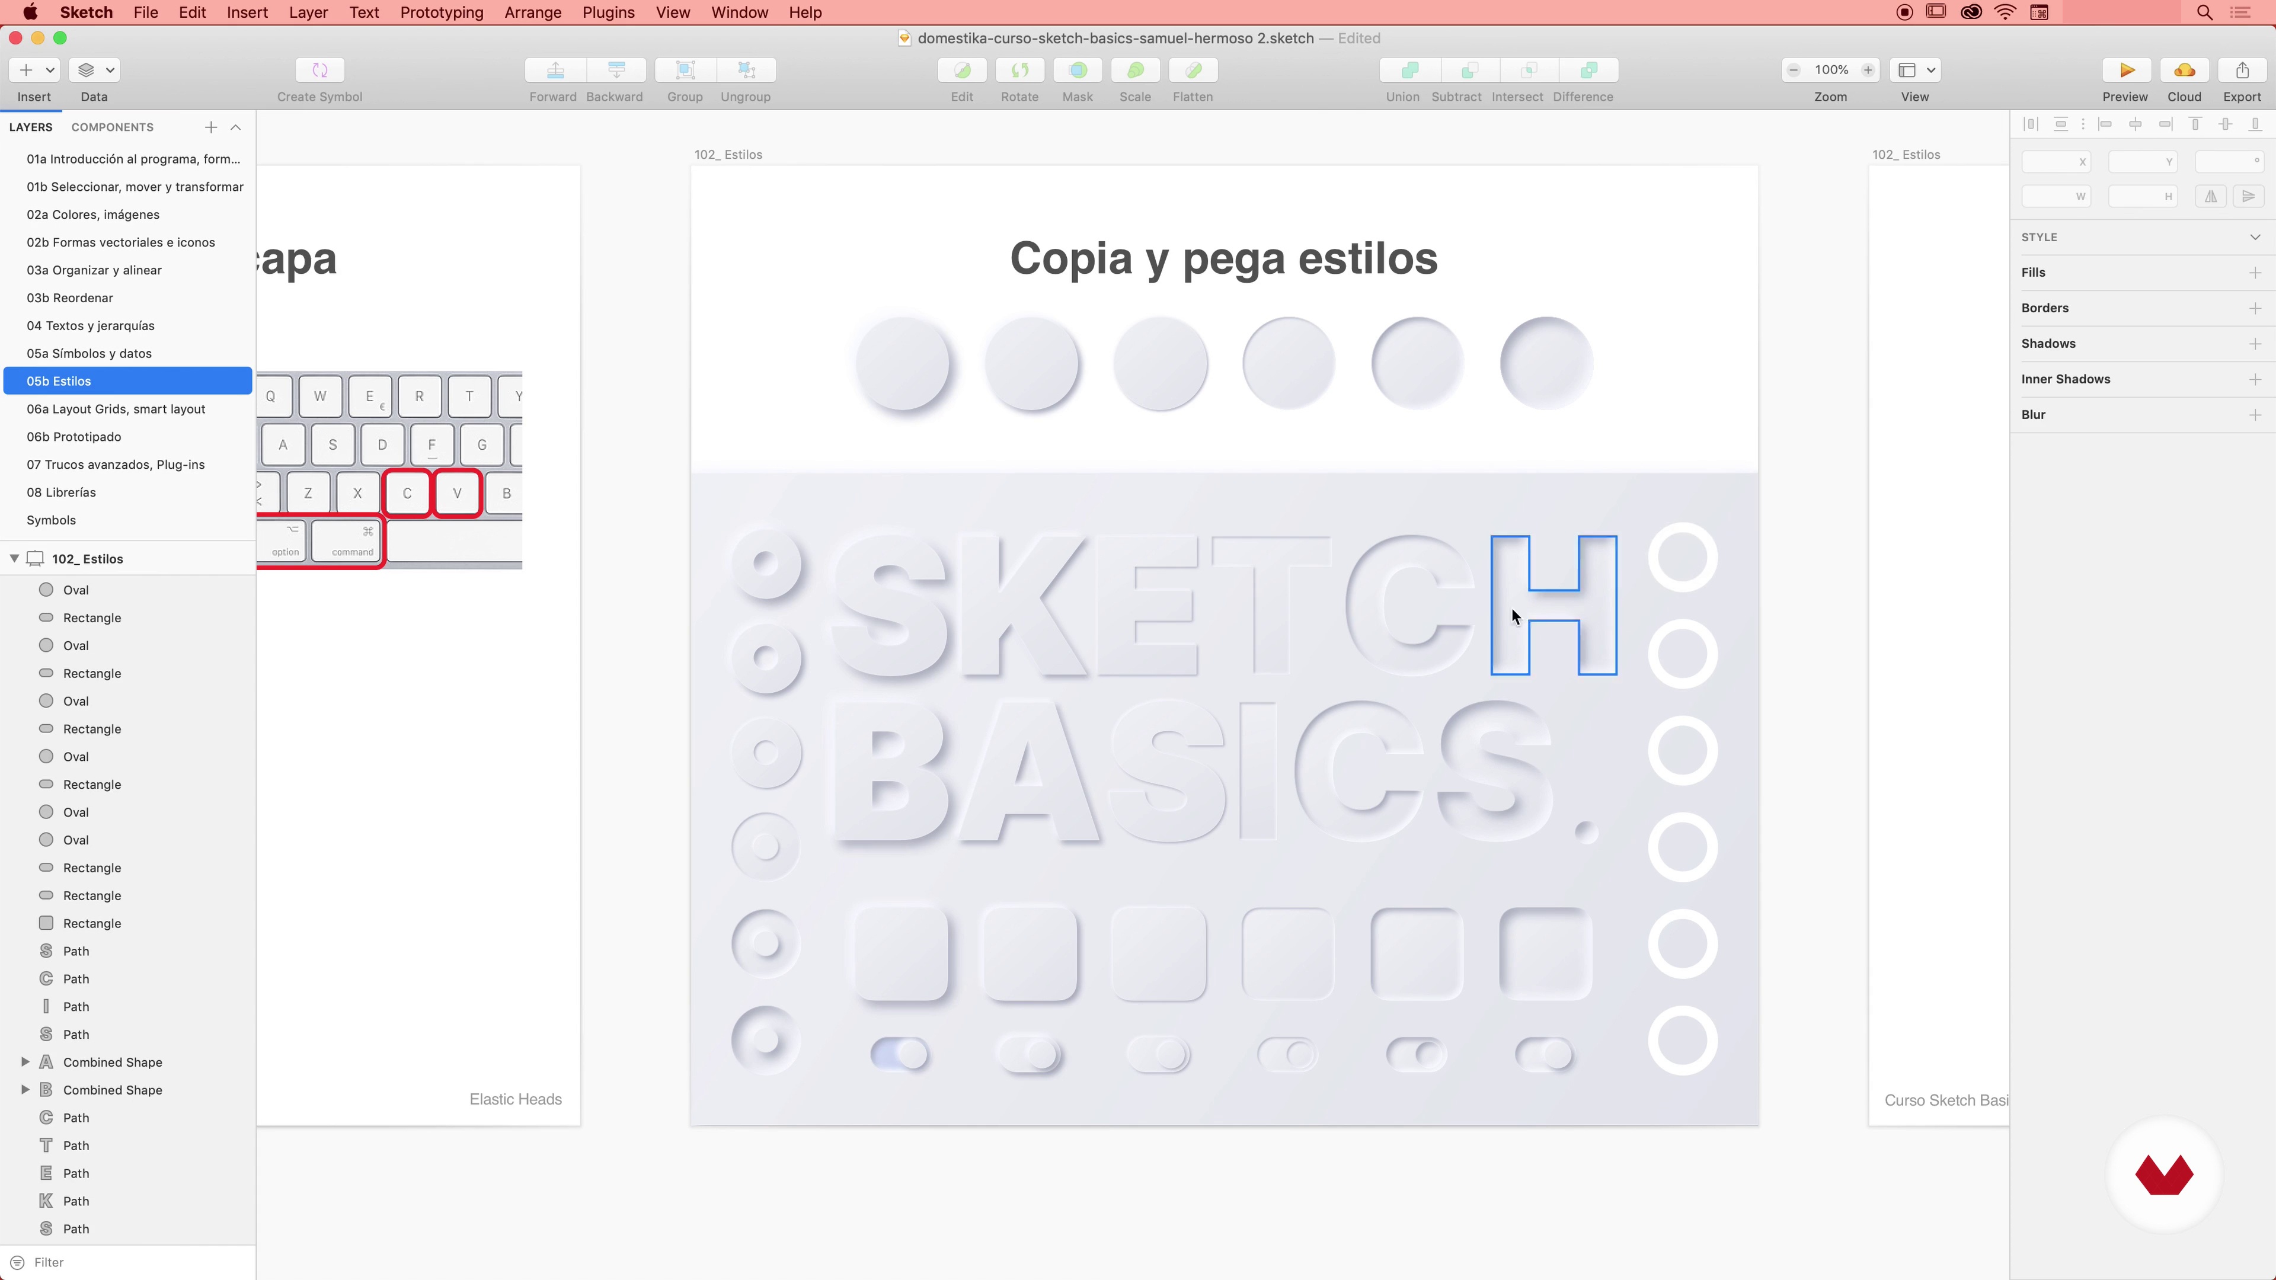Click the H height field
2276x1280 pixels.
[2143, 196]
